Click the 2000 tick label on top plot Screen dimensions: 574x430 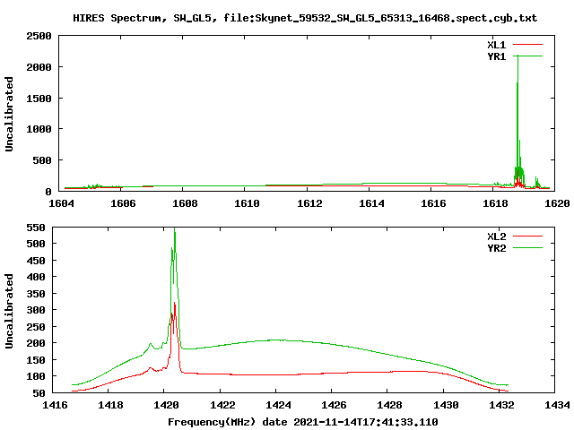point(39,67)
